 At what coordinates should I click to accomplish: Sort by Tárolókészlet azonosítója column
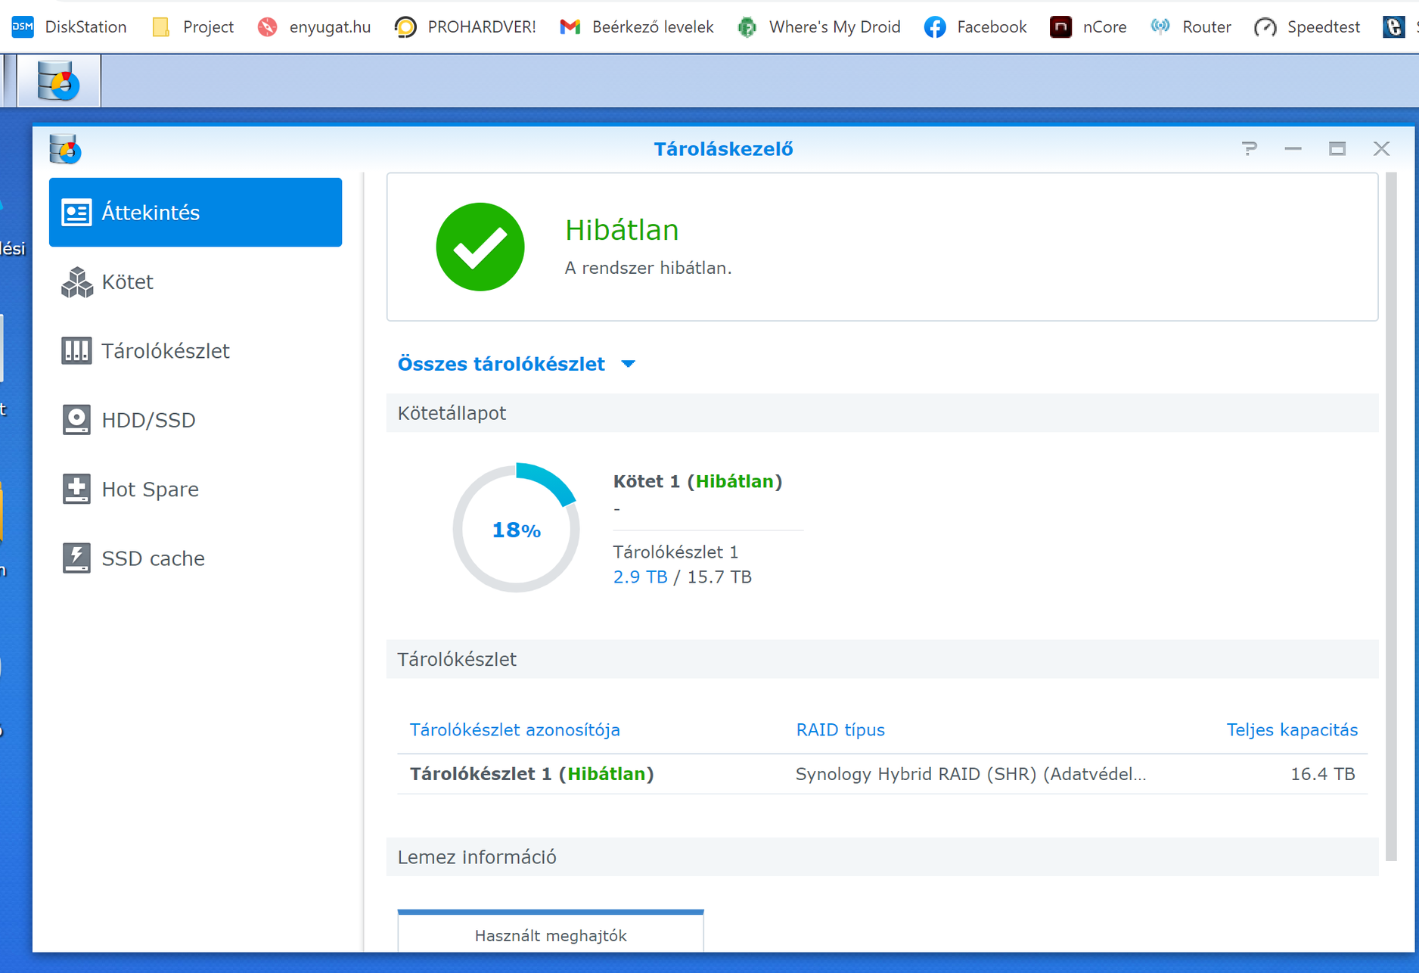pyautogui.click(x=515, y=730)
